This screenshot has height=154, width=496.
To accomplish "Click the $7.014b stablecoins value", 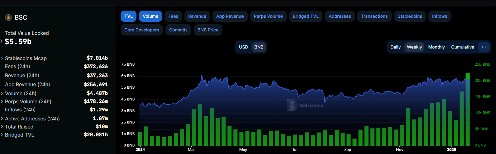I will (97, 58).
